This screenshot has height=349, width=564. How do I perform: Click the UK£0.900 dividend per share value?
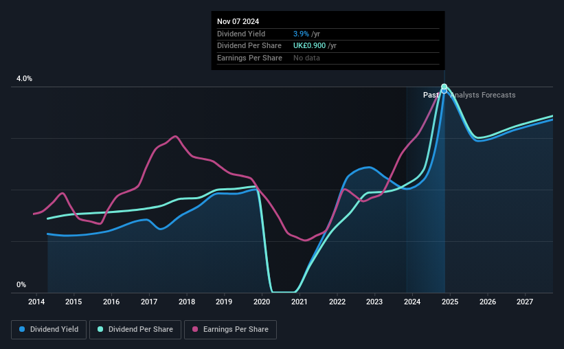pos(309,46)
